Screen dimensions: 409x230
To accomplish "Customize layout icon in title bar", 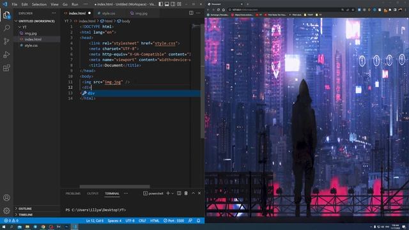I will pyautogui.click(x=179, y=4).
